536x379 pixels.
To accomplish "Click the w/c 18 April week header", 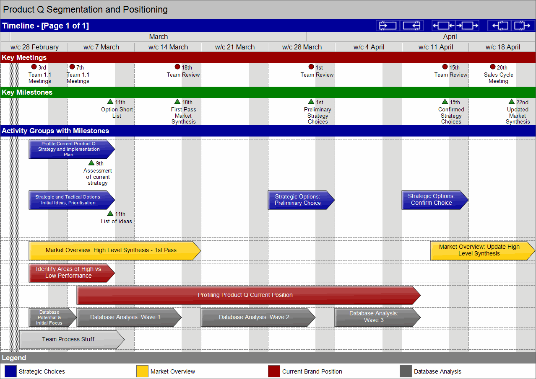I will point(502,47).
